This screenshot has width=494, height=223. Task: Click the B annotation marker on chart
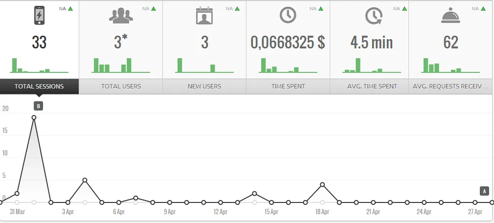coord(39,106)
